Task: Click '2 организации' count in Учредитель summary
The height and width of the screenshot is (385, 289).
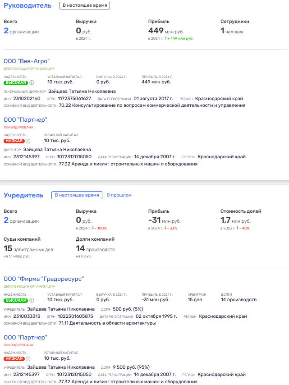Action: click(x=21, y=220)
